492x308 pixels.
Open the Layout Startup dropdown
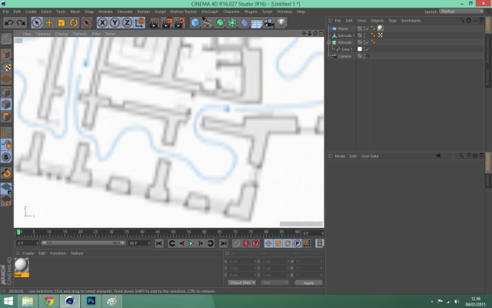pyautogui.click(x=461, y=12)
